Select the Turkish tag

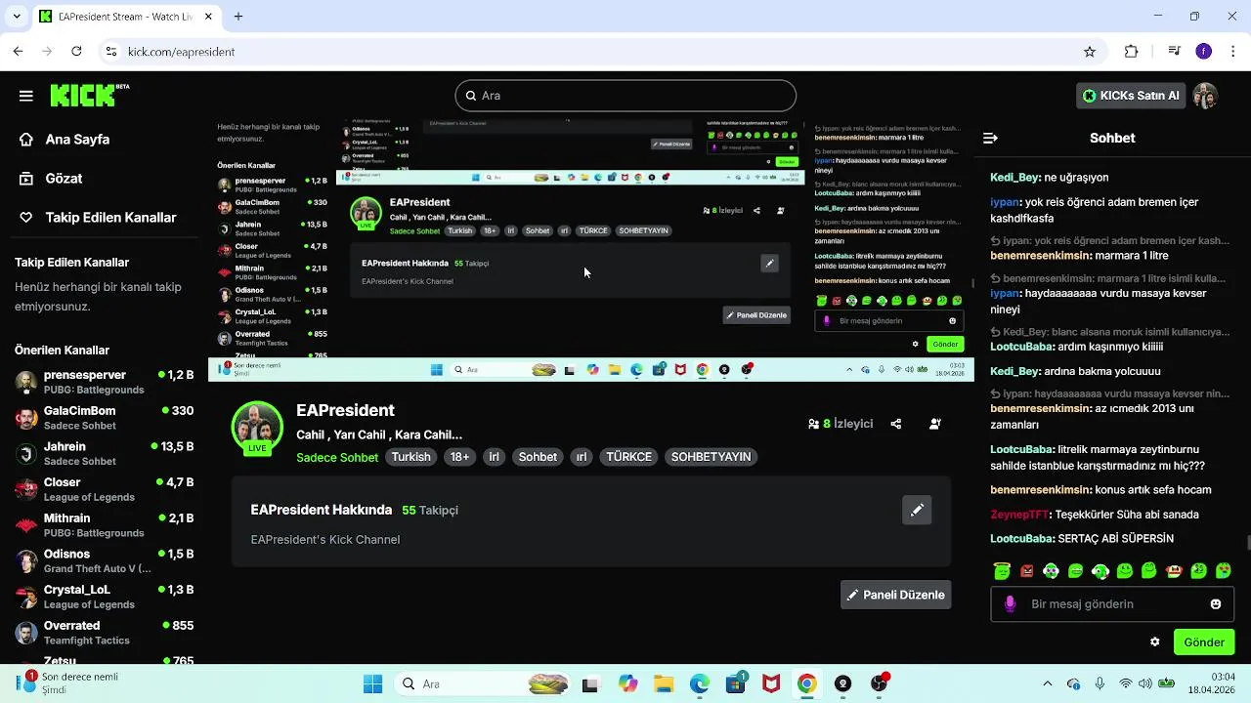[x=411, y=457]
